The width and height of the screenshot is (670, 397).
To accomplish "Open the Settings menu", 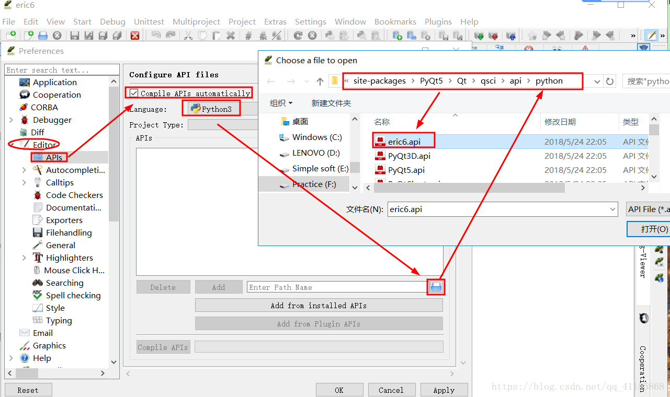I will pyautogui.click(x=311, y=22).
